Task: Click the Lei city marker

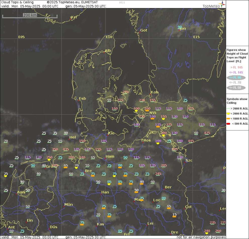Action: pyautogui.click(x=147, y=225)
